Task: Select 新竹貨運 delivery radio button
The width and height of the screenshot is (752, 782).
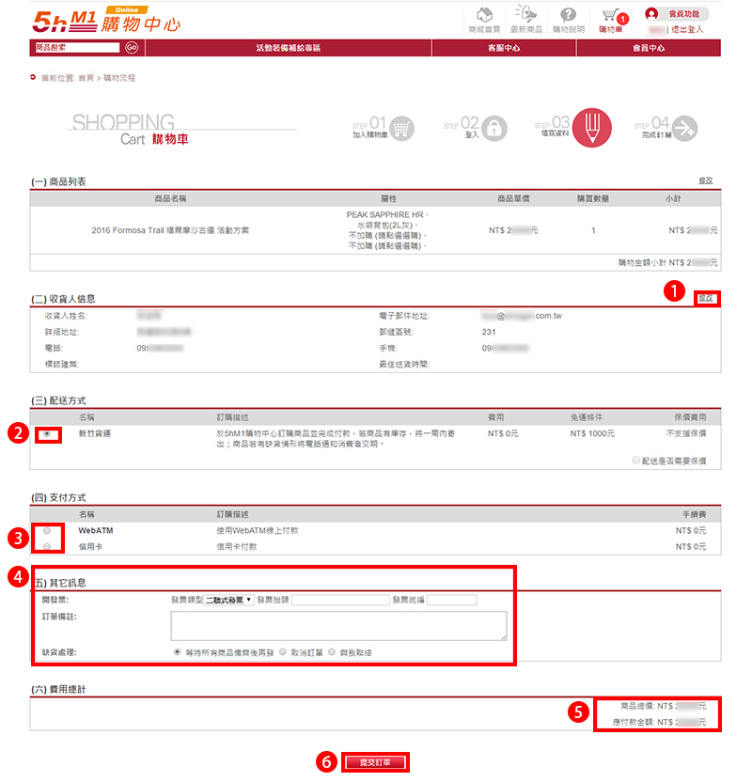Action: pos(48,433)
